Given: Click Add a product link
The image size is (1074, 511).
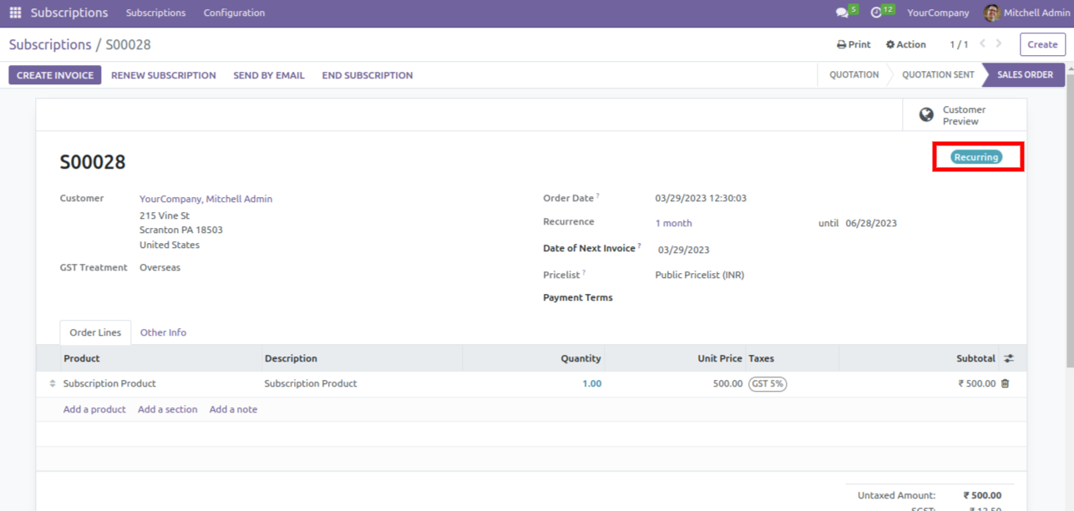Looking at the screenshot, I should point(94,409).
